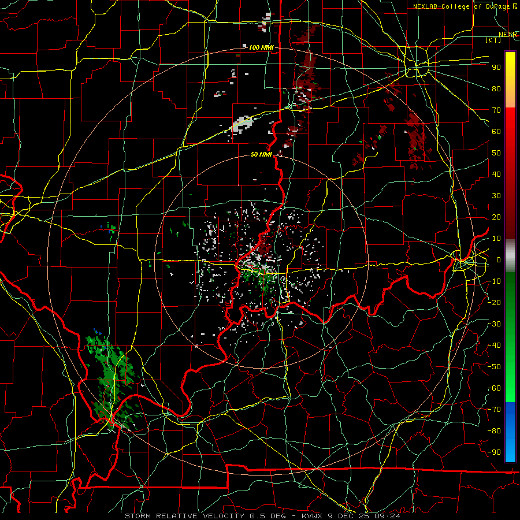Click the '-70' value on the velocity scale
This screenshot has height=520, width=520.
click(494, 410)
